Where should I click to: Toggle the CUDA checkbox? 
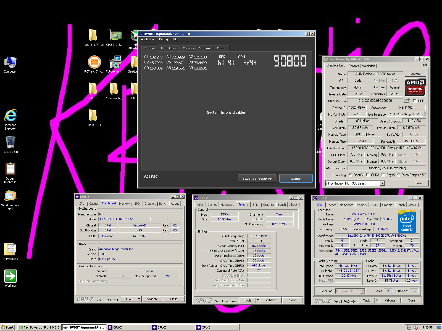tap(368, 175)
